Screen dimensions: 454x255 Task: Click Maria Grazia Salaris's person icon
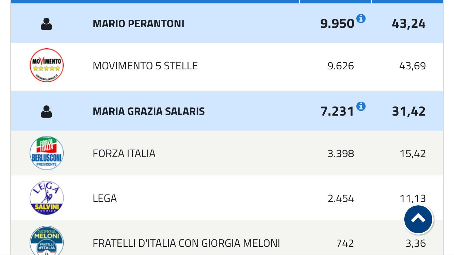pyautogui.click(x=46, y=112)
